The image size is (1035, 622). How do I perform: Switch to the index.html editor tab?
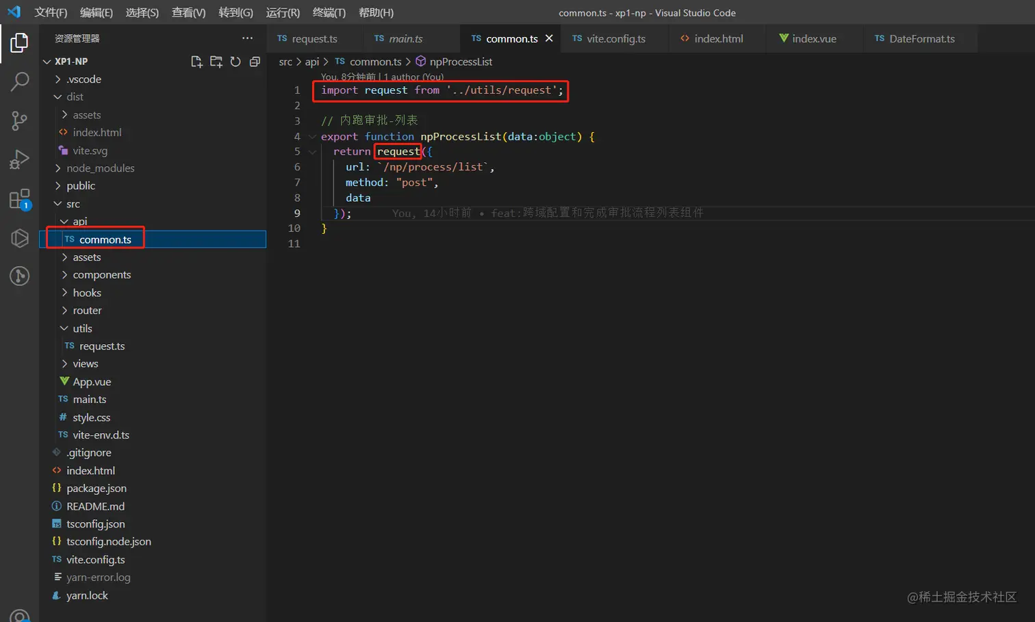pyautogui.click(x=718, y=38)
